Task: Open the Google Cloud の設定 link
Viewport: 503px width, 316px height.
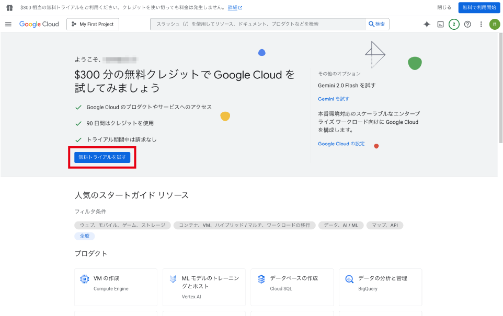Action: 341,144
